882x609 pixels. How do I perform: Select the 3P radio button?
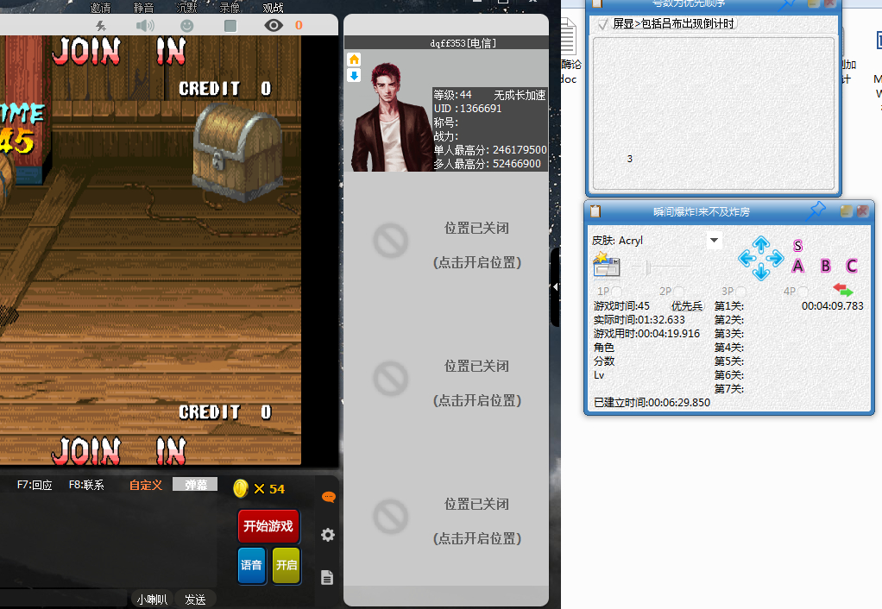click(x=740, y=292)
